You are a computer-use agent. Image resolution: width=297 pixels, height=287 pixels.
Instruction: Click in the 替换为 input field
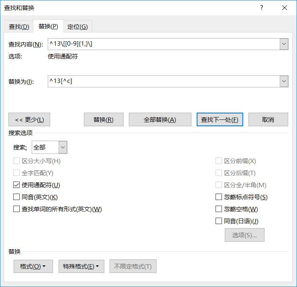164,81
